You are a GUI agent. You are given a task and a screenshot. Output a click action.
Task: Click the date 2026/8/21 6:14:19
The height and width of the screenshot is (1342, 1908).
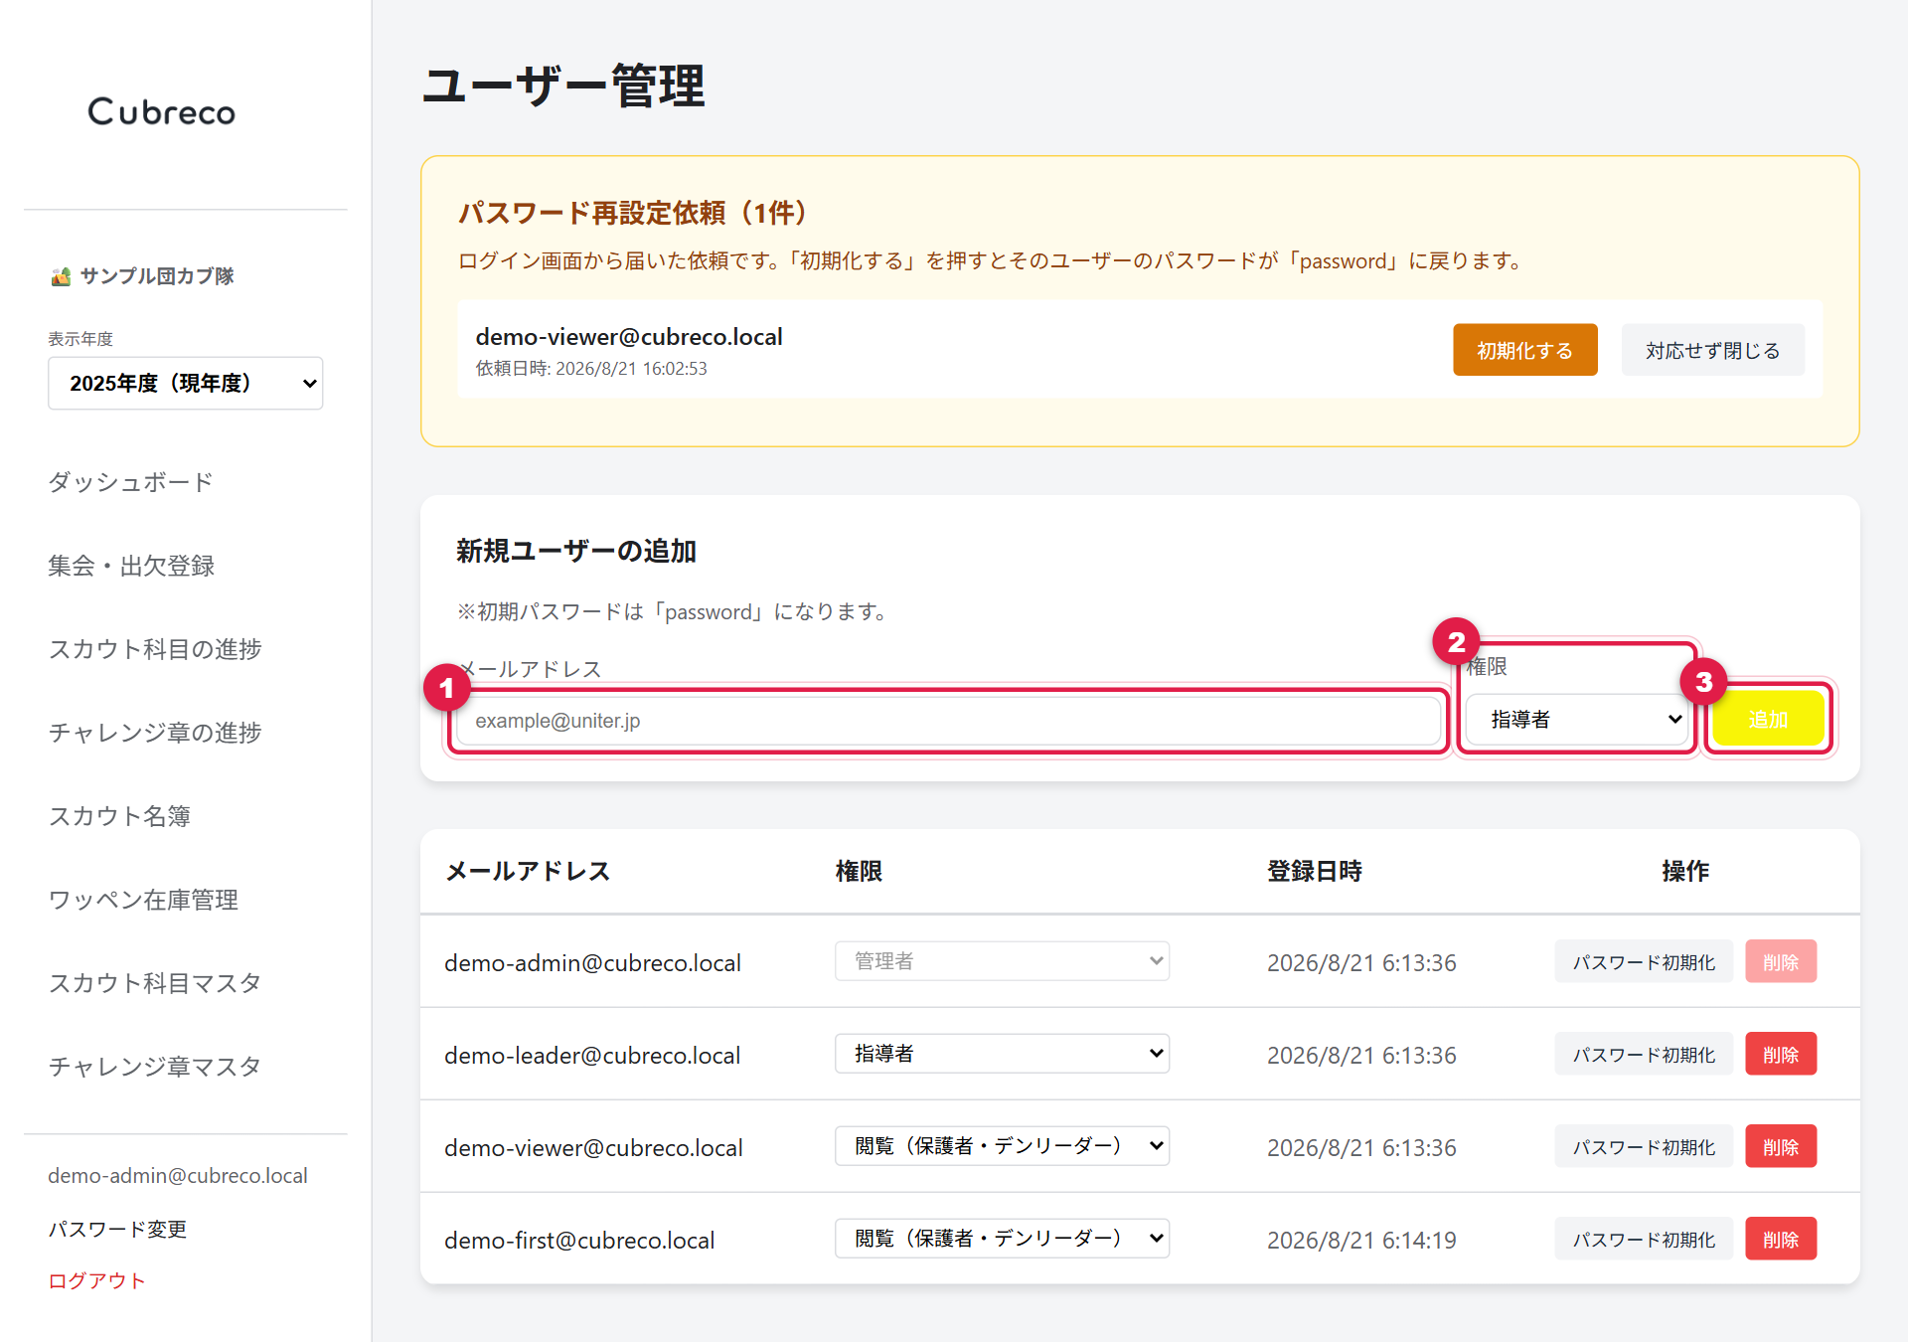[x=1361, y=1241]
